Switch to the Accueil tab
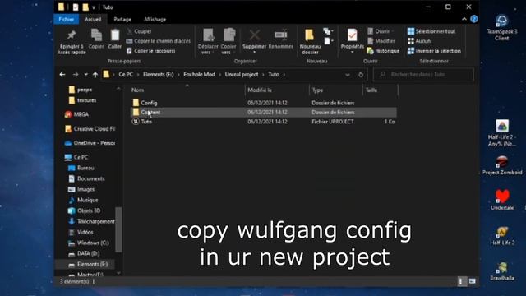The width and height of the screenshot is (526, 296). pos(93,20)
